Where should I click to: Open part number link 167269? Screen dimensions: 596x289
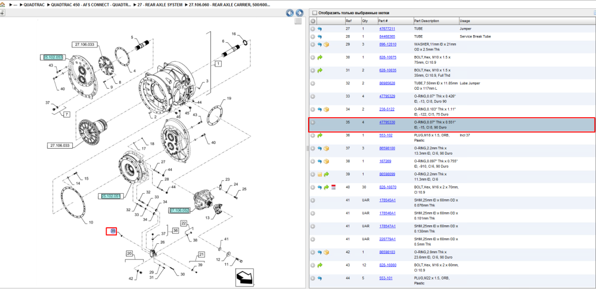385,161
